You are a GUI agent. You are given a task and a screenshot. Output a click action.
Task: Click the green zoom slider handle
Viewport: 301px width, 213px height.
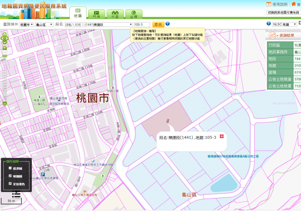pos(5,56)
